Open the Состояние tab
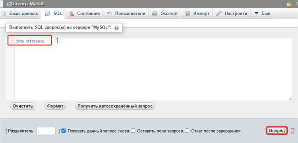The height and width of the screenshot is (143, 298). [x=84, y=14]
